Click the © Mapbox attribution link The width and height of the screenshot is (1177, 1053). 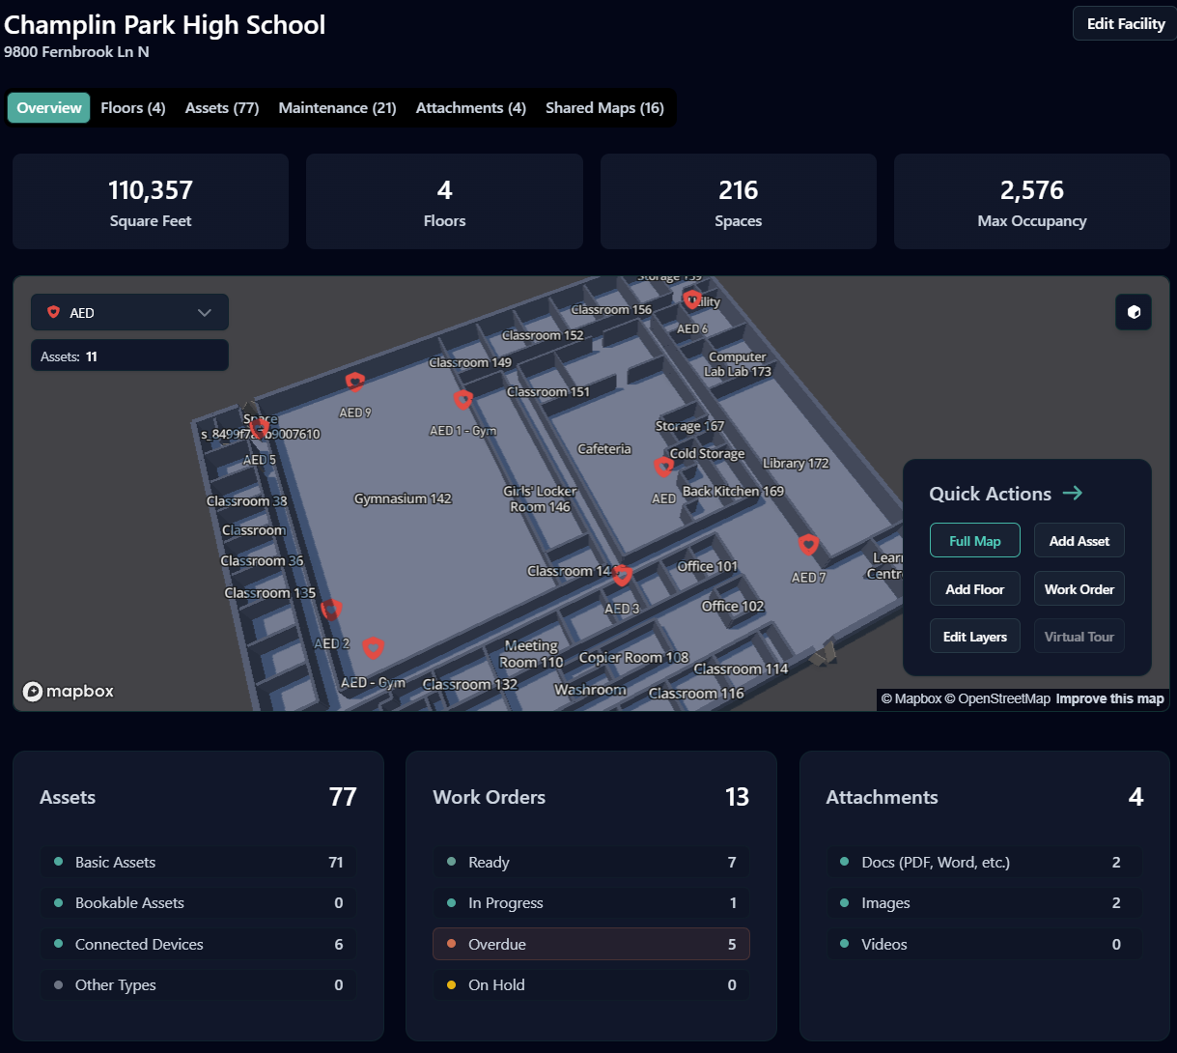tap(911, 698)
